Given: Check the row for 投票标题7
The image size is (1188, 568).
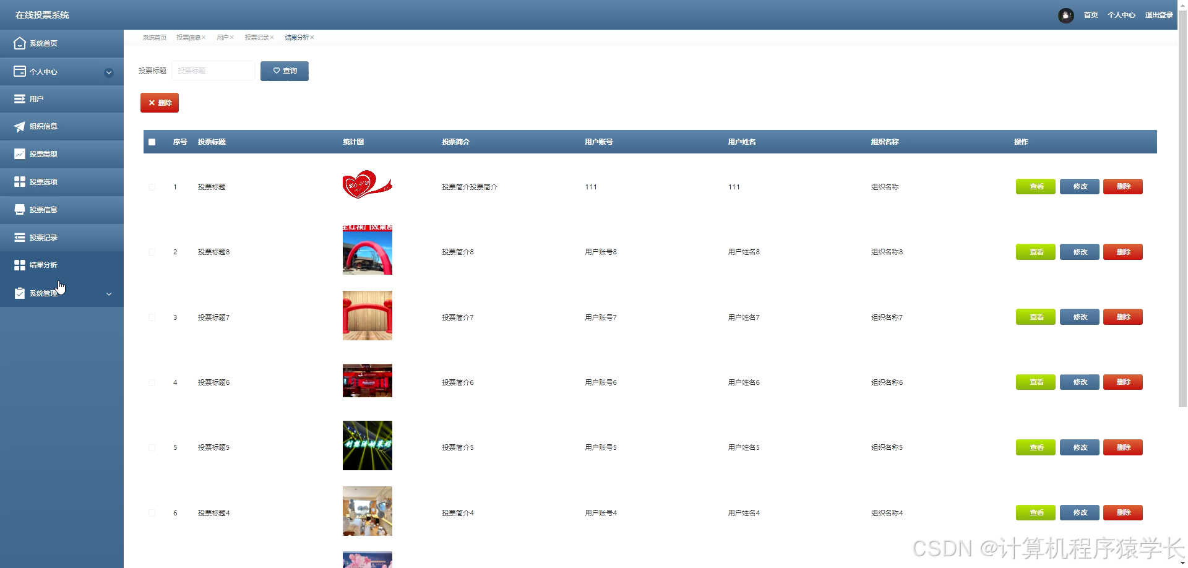Looking at the screenshot, I should (x=152, y=317).
